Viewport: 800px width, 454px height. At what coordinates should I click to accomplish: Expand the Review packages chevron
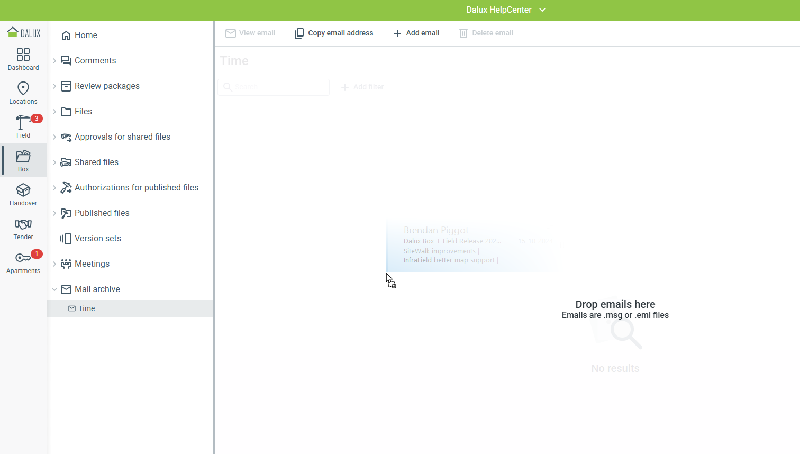click(54, 86)
